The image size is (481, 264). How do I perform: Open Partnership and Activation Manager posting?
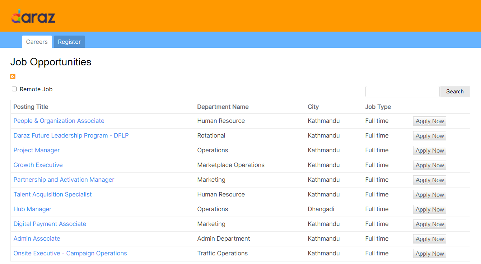64,180
